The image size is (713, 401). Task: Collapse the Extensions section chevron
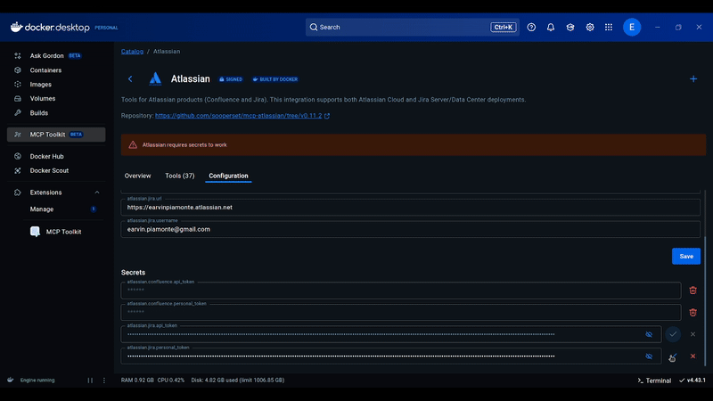click(97, 192)
